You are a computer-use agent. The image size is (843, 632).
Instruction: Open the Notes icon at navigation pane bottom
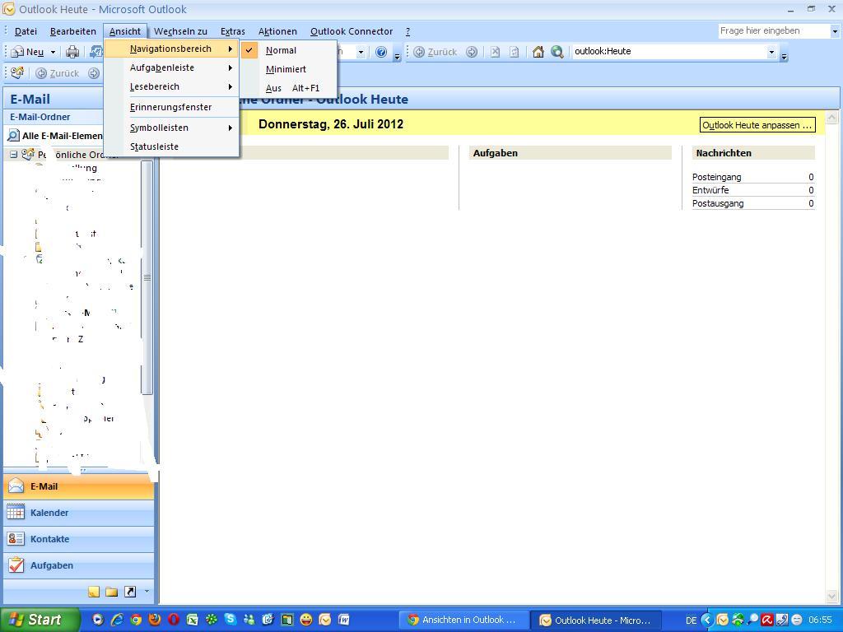click(x=94, y=592)
